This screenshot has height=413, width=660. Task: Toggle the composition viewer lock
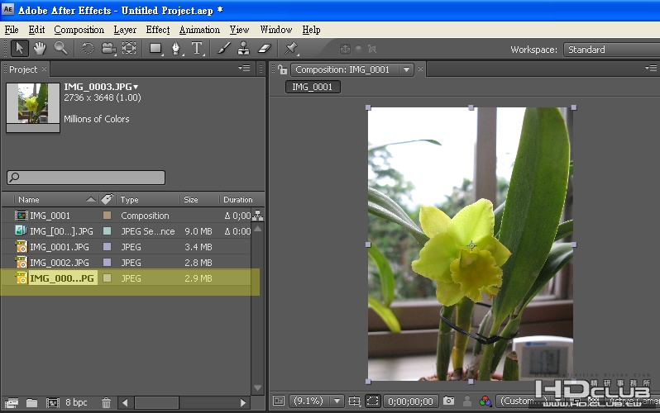click(282, 69)
